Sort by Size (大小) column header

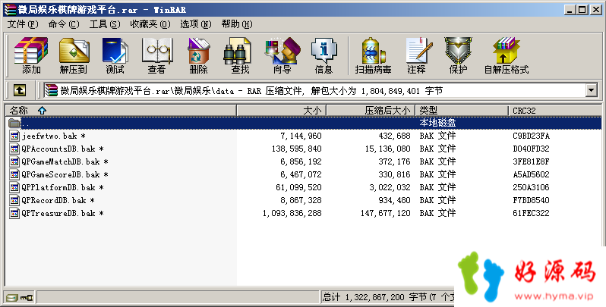pyautogui.click(x=281, y=111)
